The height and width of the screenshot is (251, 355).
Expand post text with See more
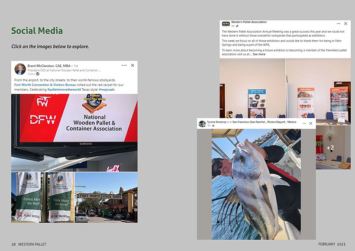pyautogui.click(x=259, y=54)
